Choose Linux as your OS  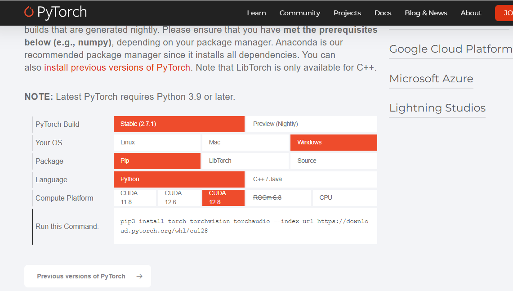pyautogui.click(x=156, y=143)
